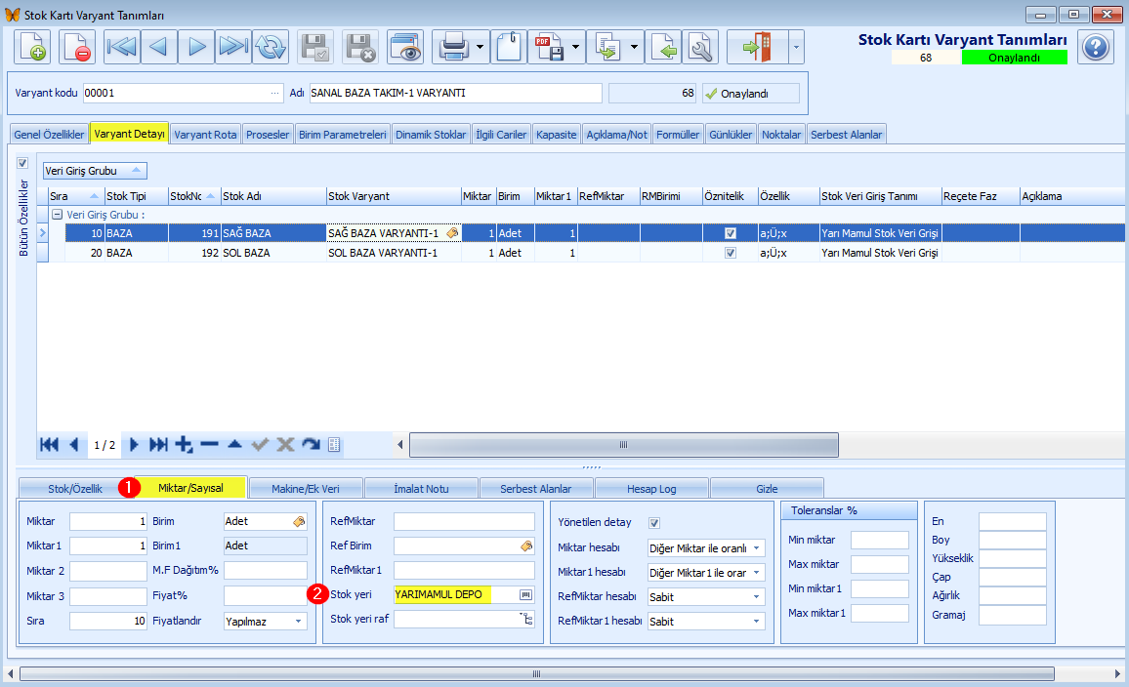The image size is (1129, 687).
Task: Click the refresh record toolbar icon
Action: 271,48
